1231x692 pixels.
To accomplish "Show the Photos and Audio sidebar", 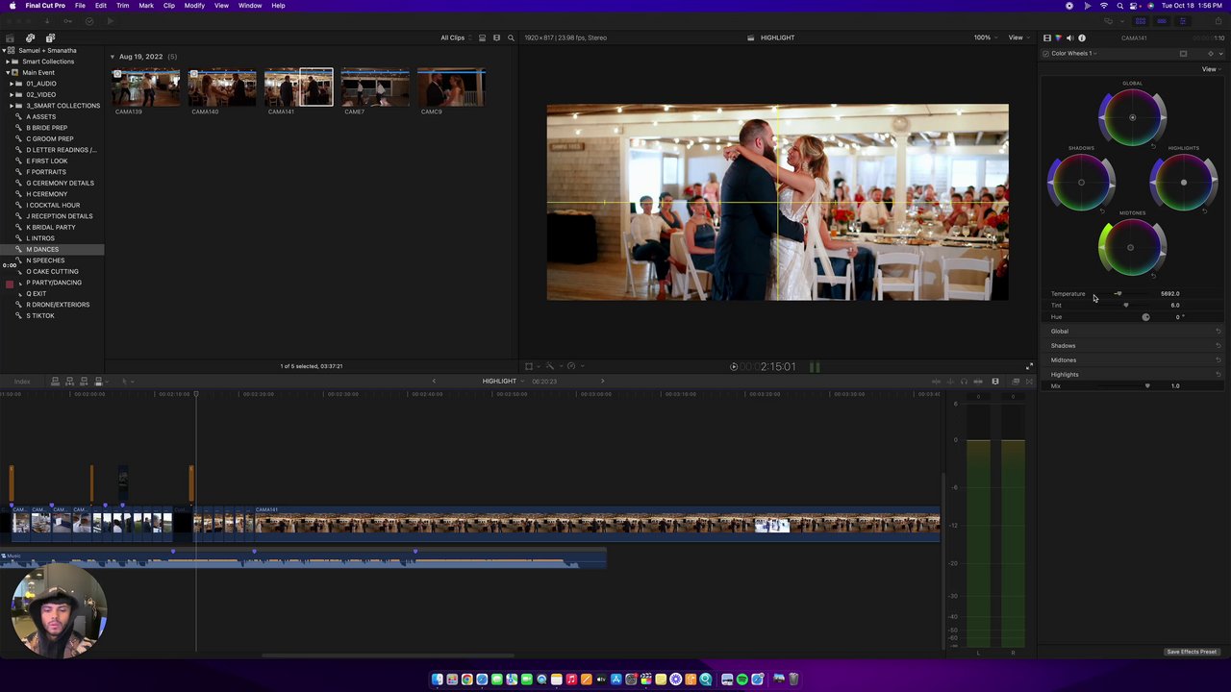I will (30, 37).
